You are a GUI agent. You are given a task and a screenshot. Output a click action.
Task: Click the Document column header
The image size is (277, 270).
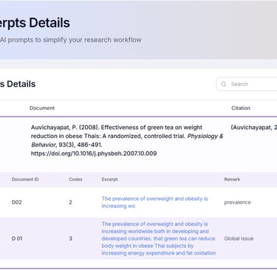[x=42, y=108]
